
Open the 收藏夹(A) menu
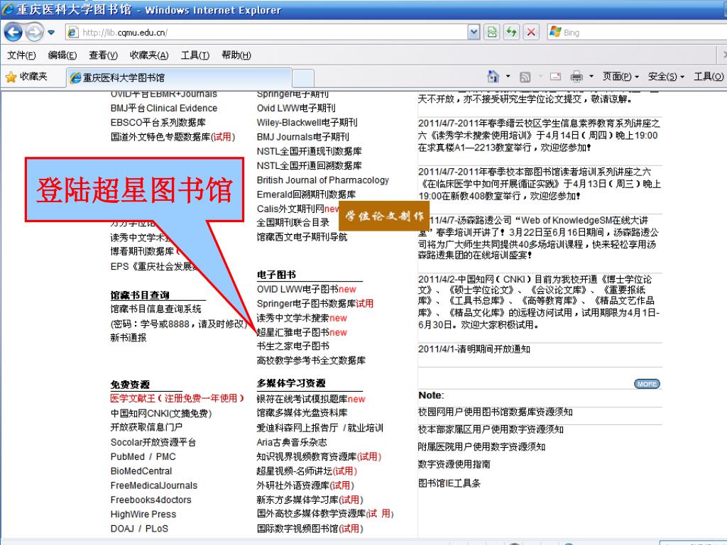pos(149,55)
